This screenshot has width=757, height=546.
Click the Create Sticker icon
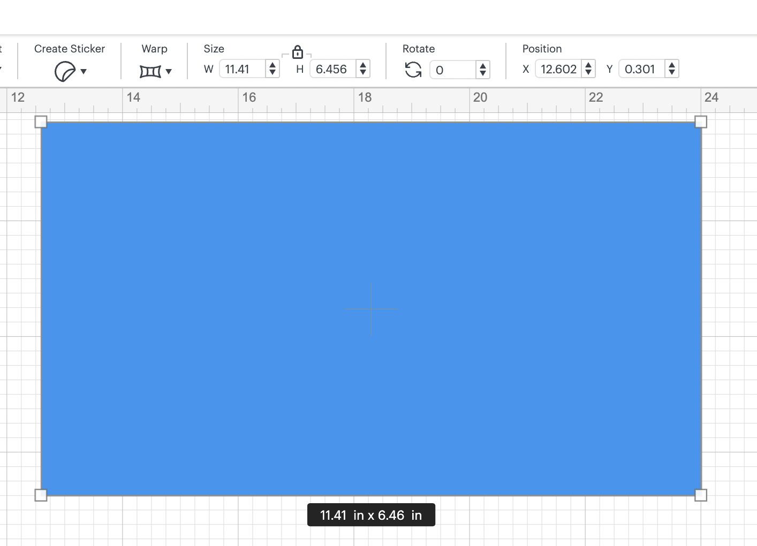[65, 71]
